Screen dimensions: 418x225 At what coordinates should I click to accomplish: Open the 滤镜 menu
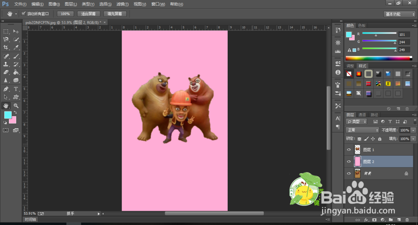pyautogui.click(x=122, y=4)
